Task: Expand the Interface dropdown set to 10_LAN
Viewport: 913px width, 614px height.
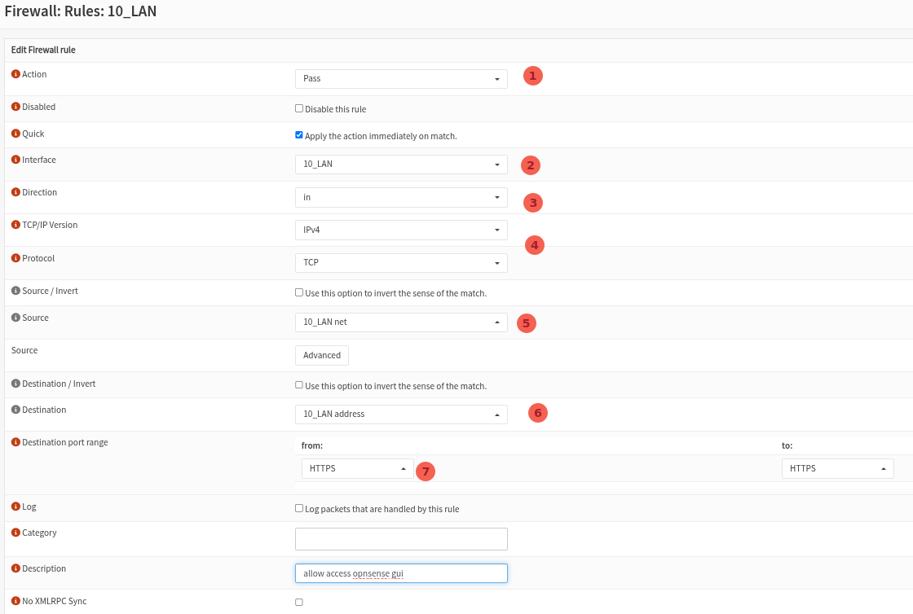Action: (401, 164)
